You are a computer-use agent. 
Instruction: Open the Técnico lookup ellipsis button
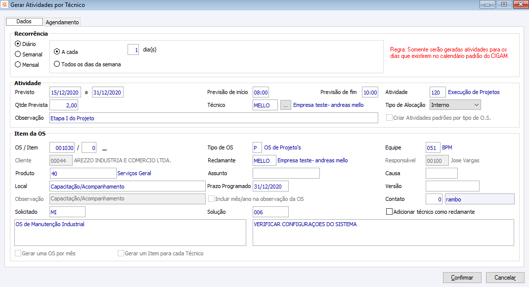[x=286, y=105]
